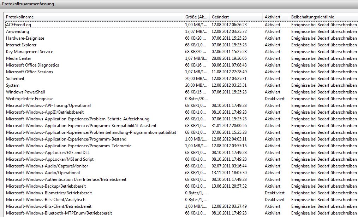Select the Problembehandlung-Programmkompatibilität log
The width and height of the screenshot is (358, 217).
pyautogui.click(x=181, y=132)
